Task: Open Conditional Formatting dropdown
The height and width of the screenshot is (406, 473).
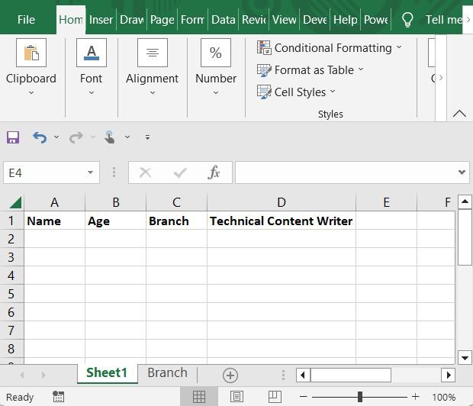Action: point(330,48)
